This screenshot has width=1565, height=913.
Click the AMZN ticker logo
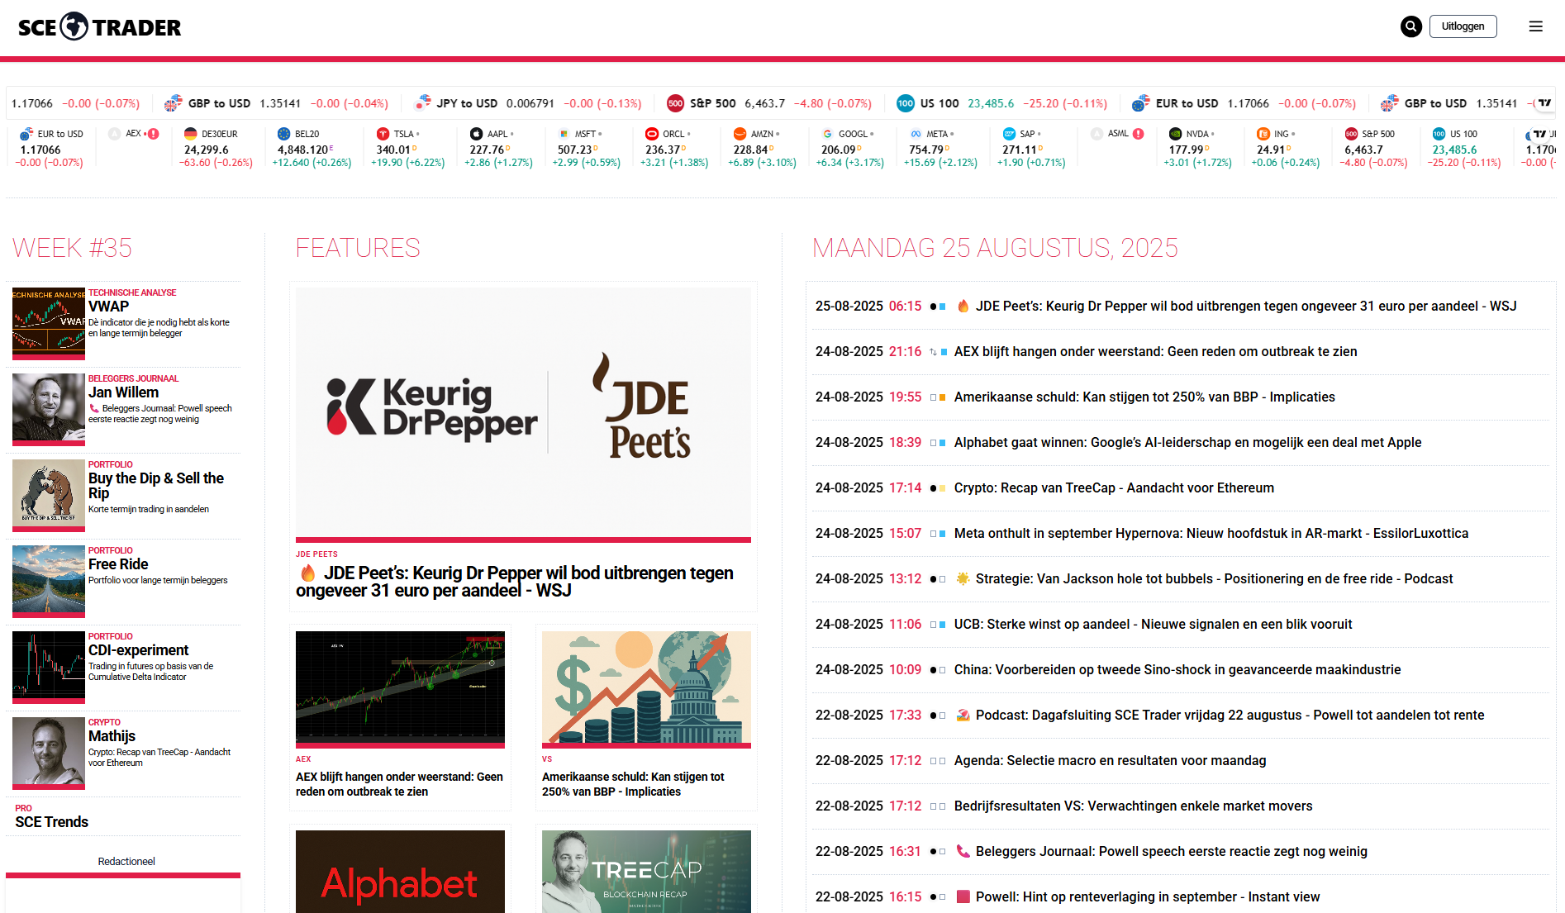740,134
